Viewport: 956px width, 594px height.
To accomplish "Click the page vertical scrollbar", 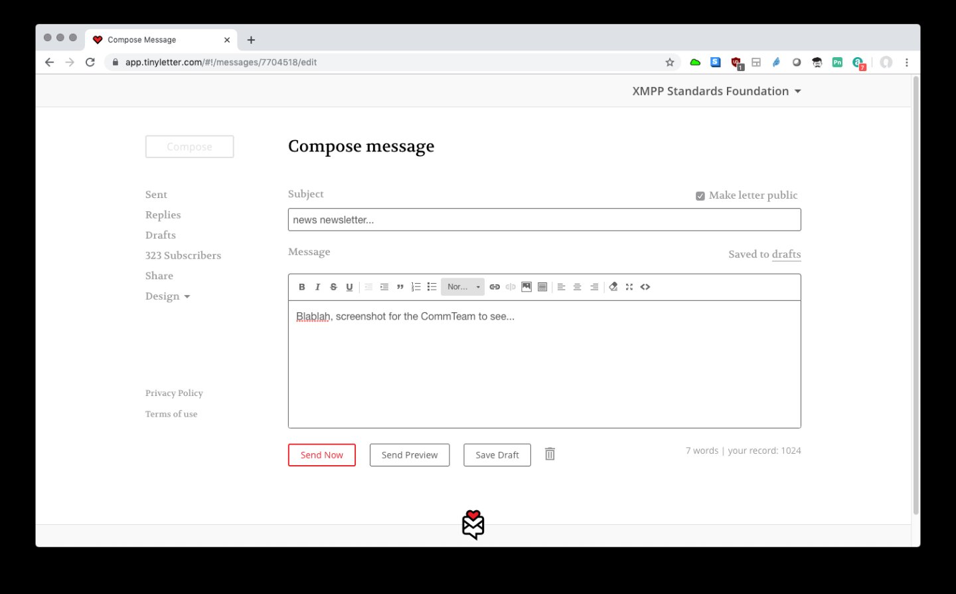I will click(916, 296).
